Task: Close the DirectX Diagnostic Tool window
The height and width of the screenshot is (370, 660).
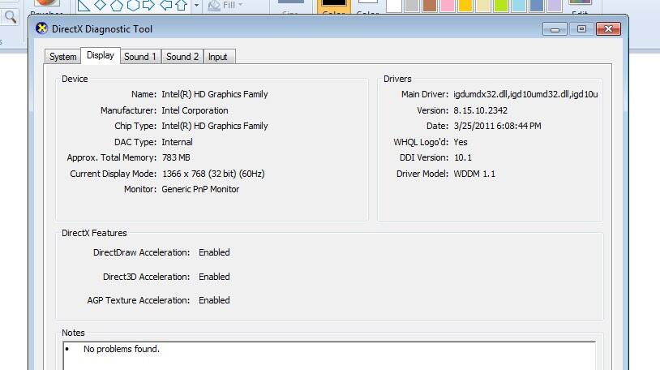Action: coord(608,29)
